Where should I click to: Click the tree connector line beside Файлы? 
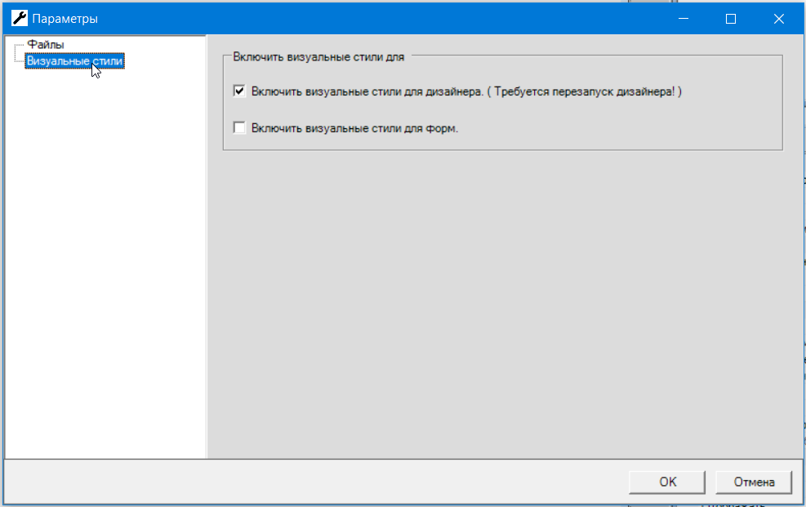19,47
